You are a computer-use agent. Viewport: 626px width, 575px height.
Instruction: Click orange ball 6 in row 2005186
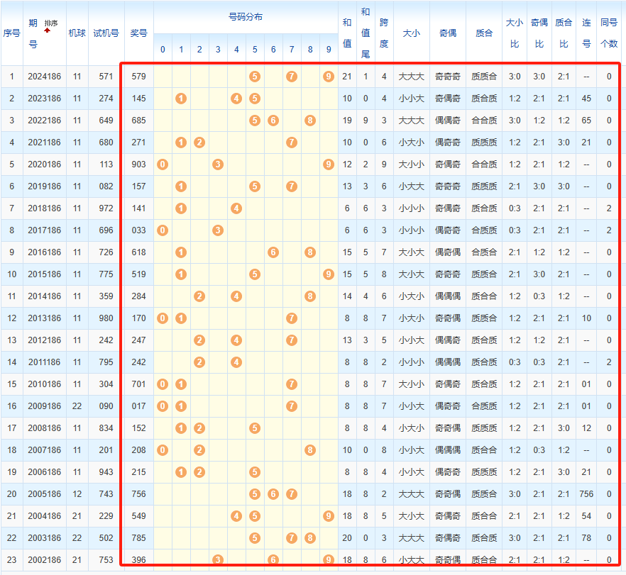point(273,494)
